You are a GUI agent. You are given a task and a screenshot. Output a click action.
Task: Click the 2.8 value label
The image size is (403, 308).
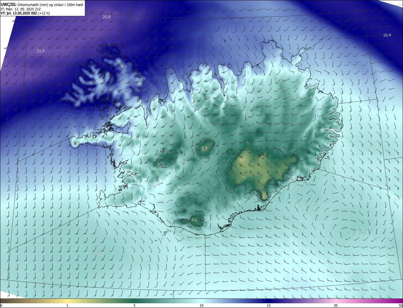click(264, 197)
